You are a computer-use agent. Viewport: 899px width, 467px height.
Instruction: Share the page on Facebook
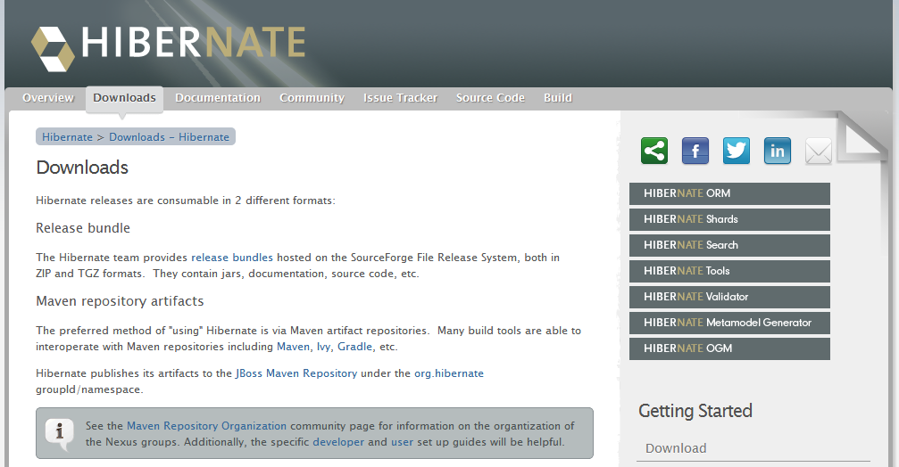[695, 151]
